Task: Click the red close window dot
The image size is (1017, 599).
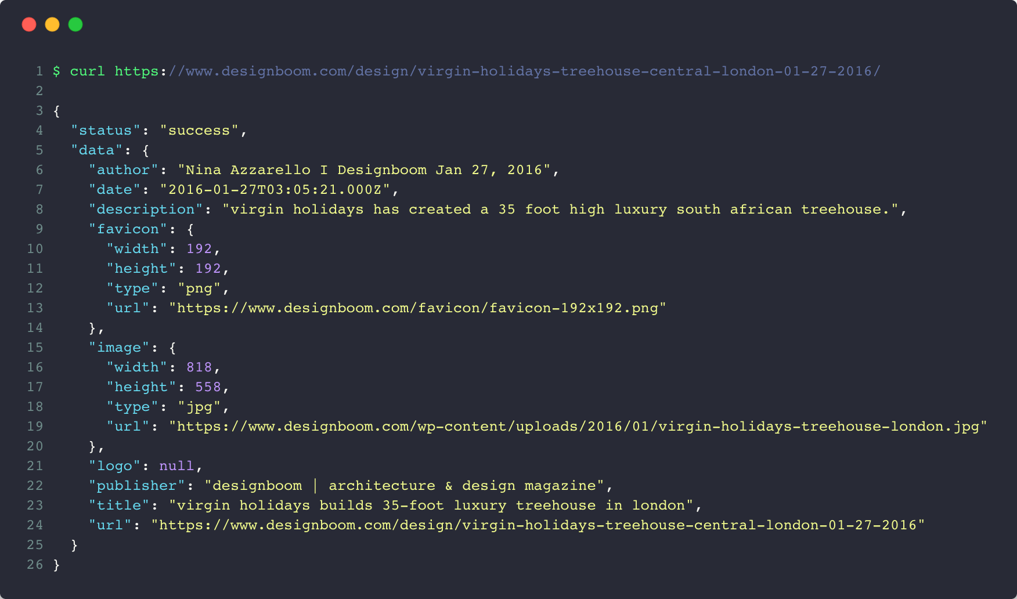Action: (29, 24)
